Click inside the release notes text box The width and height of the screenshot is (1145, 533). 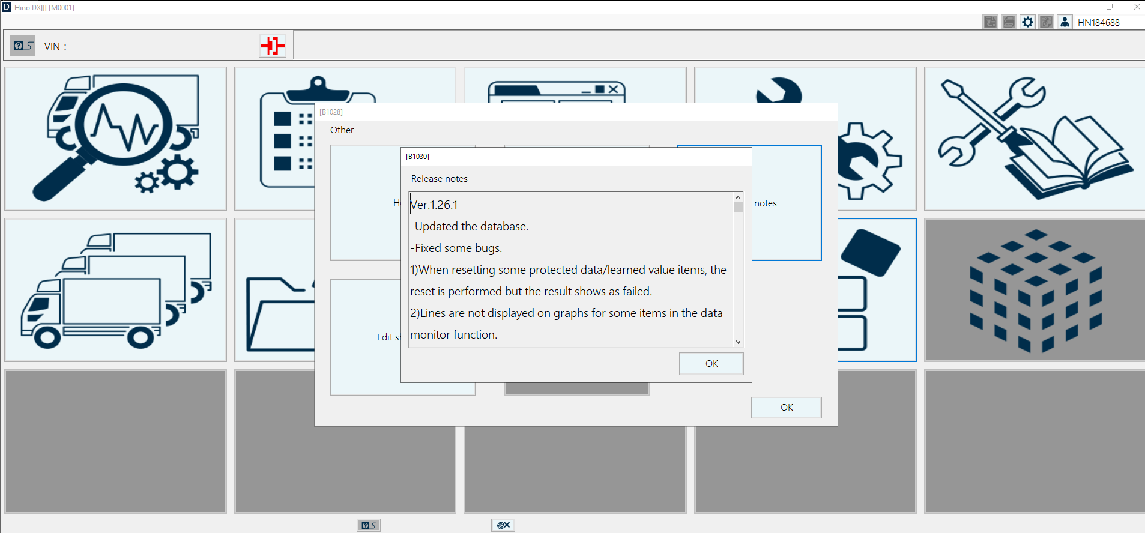click(x=571, y=270)
